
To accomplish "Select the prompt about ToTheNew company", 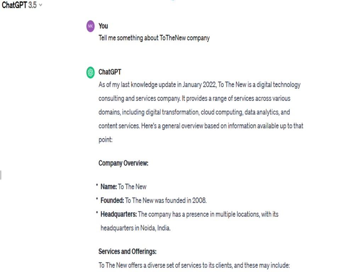I will coord(154,38).
